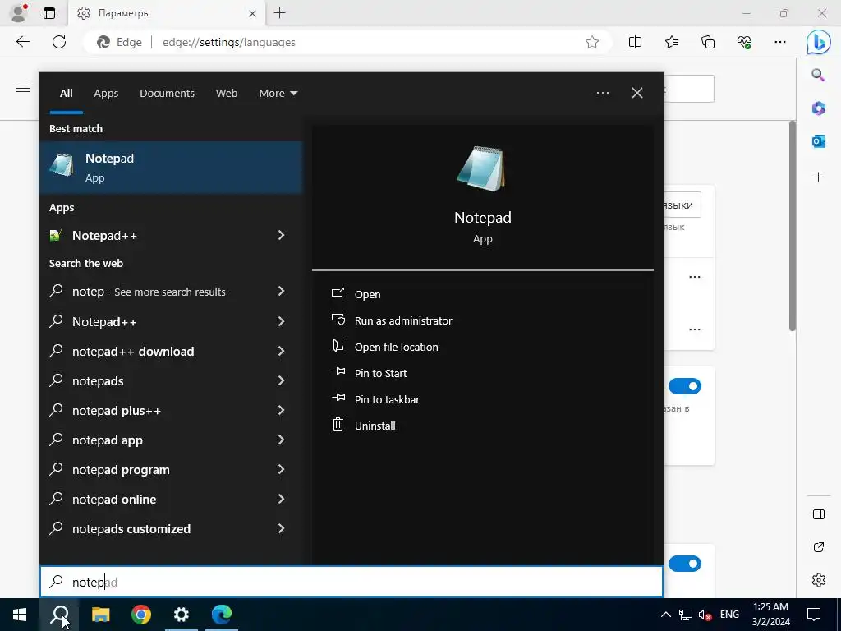Viewport: 841px width, 631px height.
Task: Click the Open action for Notepad
Action: point(367,295)
